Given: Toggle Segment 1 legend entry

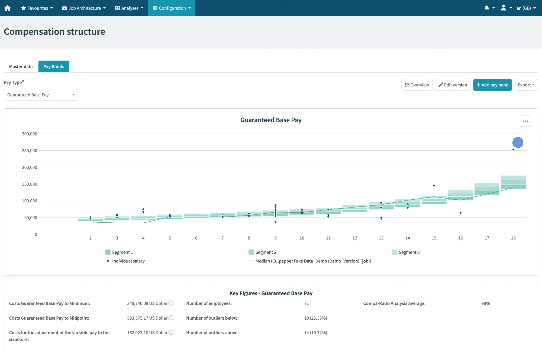Looking at the screenshot, I should pyautogui.click(x=119, y=252).
